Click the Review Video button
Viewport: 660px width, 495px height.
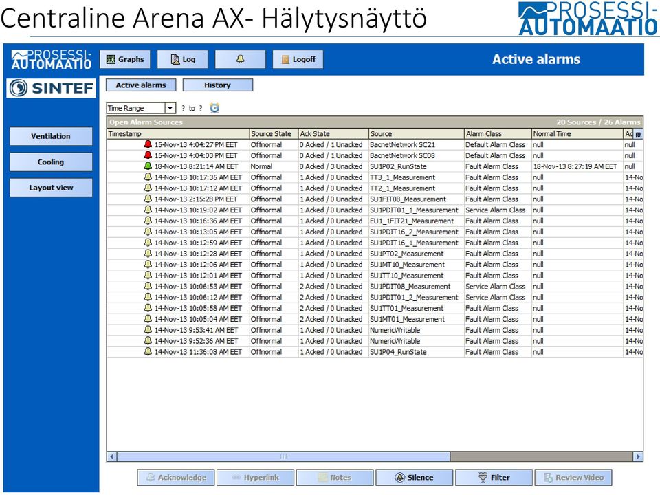pos(573,478)
